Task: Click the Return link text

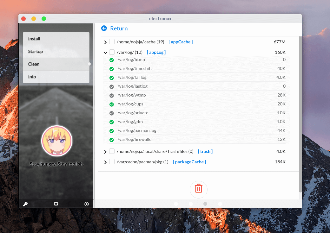Action: coord(119,28)
